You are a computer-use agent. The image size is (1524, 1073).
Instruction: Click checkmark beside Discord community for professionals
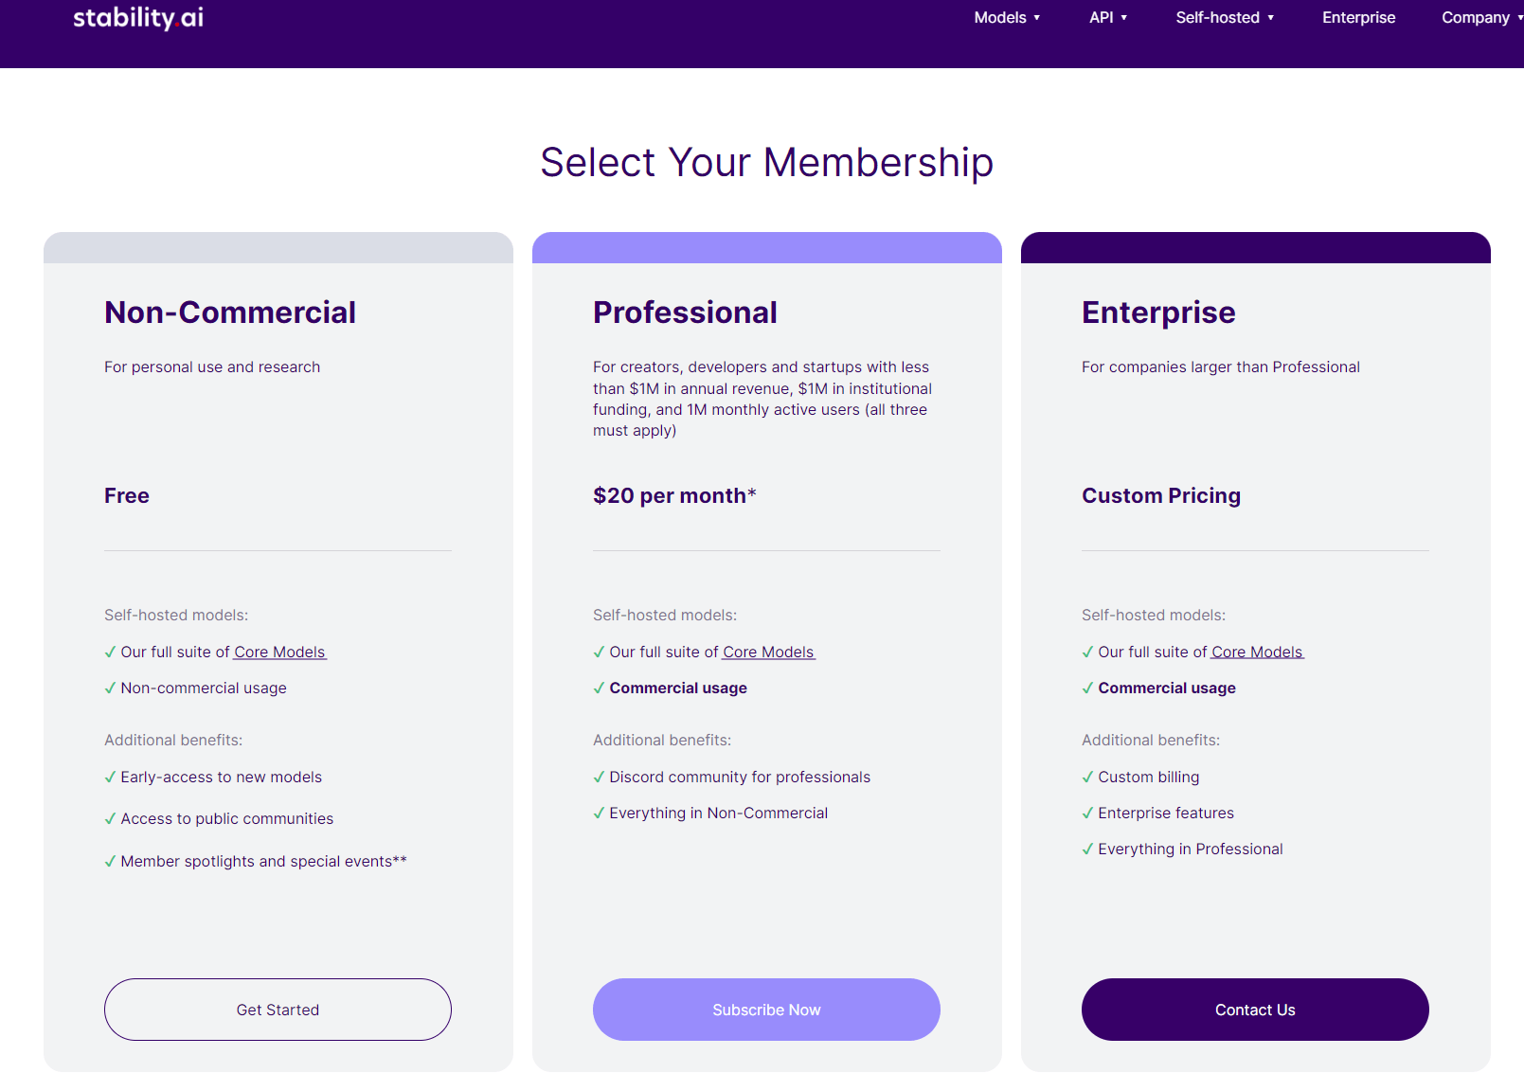pyautogui.click(x=599, y=777)
